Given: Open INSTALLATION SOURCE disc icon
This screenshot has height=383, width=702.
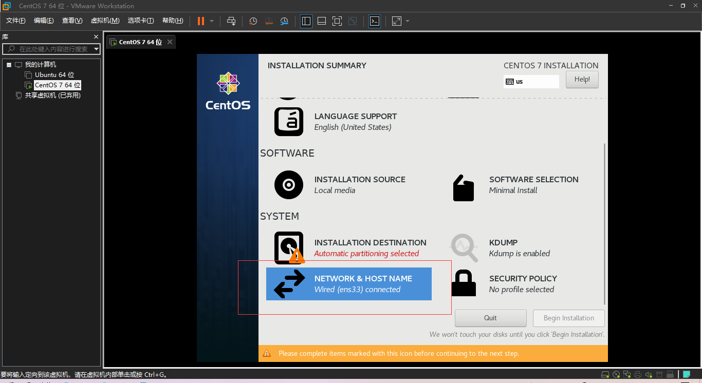Looking at the screenshot, I should (x=289, y=185).
